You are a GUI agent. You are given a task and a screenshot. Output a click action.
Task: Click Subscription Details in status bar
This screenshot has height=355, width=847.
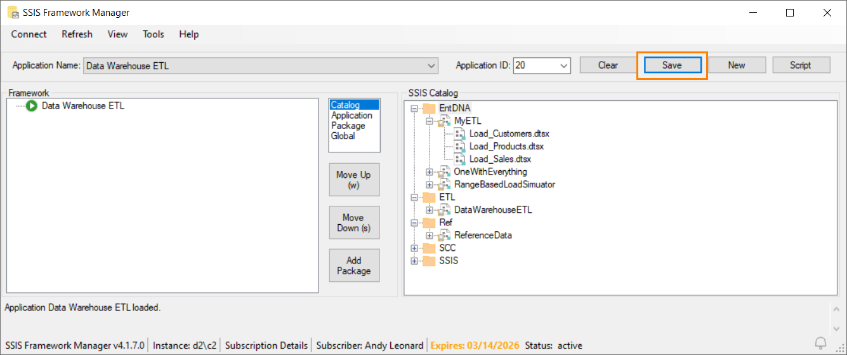(x=266, y=345)
